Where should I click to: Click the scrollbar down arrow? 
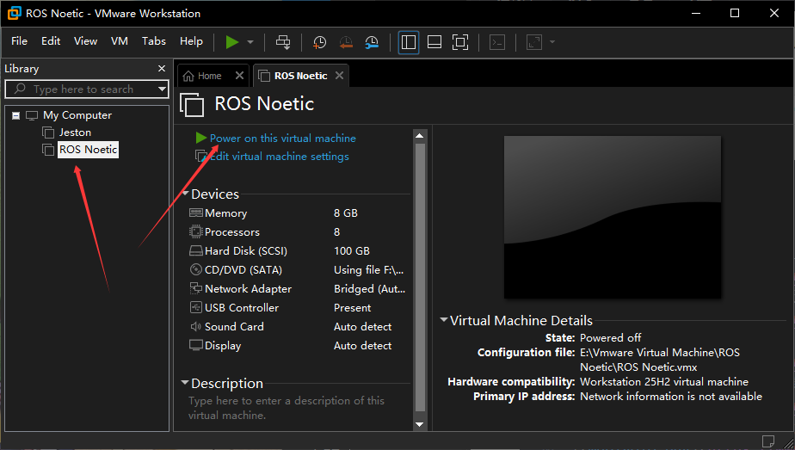click(419, 425)
